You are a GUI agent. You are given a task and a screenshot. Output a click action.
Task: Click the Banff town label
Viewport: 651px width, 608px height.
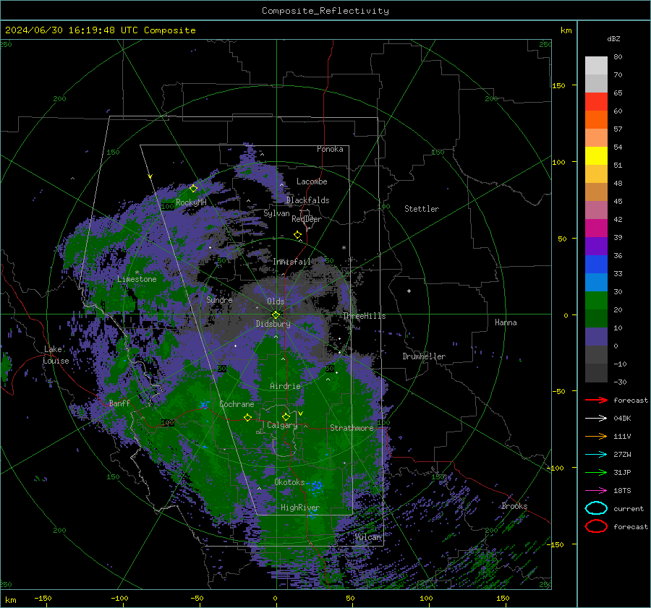119,403
